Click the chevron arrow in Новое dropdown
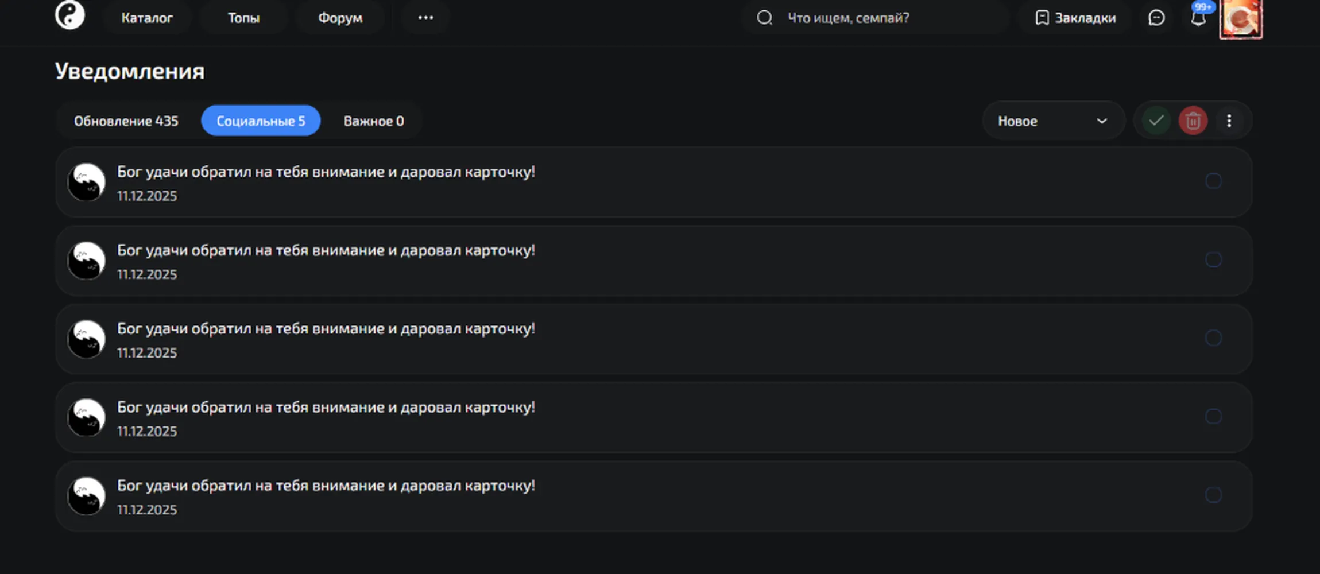The width and height of the screenshot is (1320, 574). (x=1101, y=121)
